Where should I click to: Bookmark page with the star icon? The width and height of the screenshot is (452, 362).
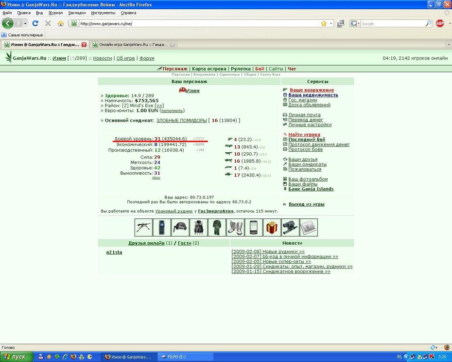324,23
